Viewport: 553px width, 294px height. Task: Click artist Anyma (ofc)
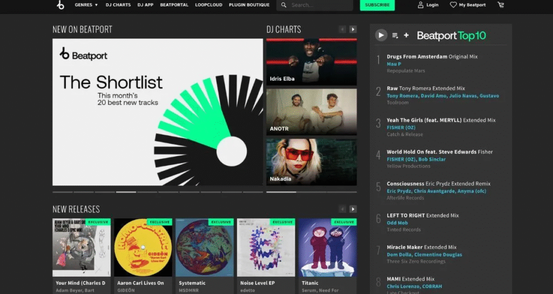pyautogui.click(x=472, y=191)
